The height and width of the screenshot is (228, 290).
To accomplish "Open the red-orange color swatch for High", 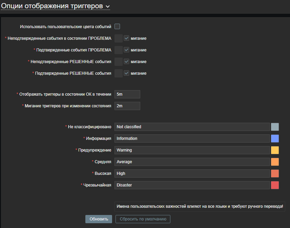I will [275, 173].
